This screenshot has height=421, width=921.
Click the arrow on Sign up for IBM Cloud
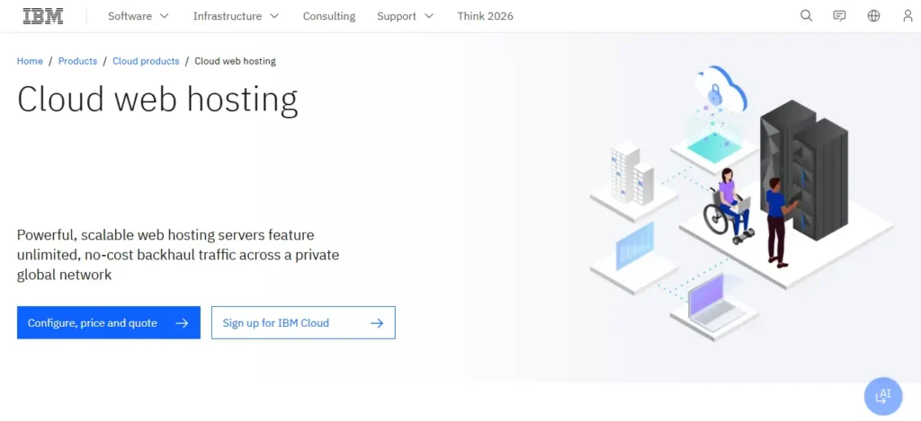[x=377, y=323]
